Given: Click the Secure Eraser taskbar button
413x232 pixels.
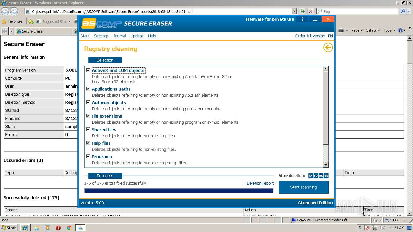Looking at the screenshot, I should (80, 228).
